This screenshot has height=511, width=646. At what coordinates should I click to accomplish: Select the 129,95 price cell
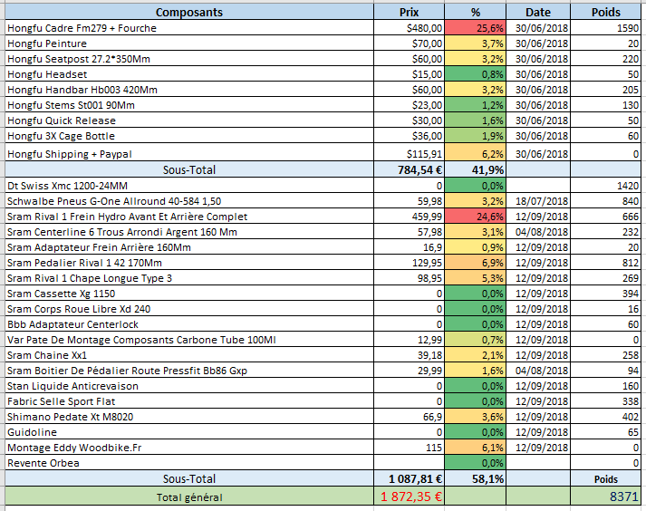(x=410, y=263)
